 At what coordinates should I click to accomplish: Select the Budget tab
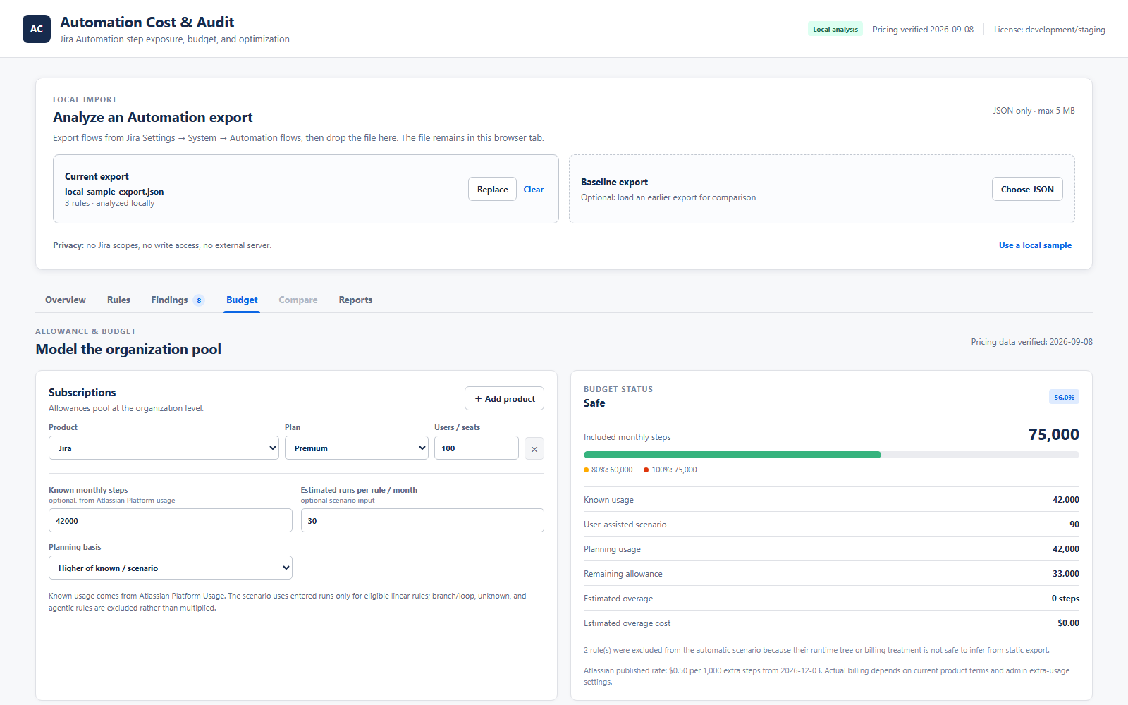coord(242,300)
